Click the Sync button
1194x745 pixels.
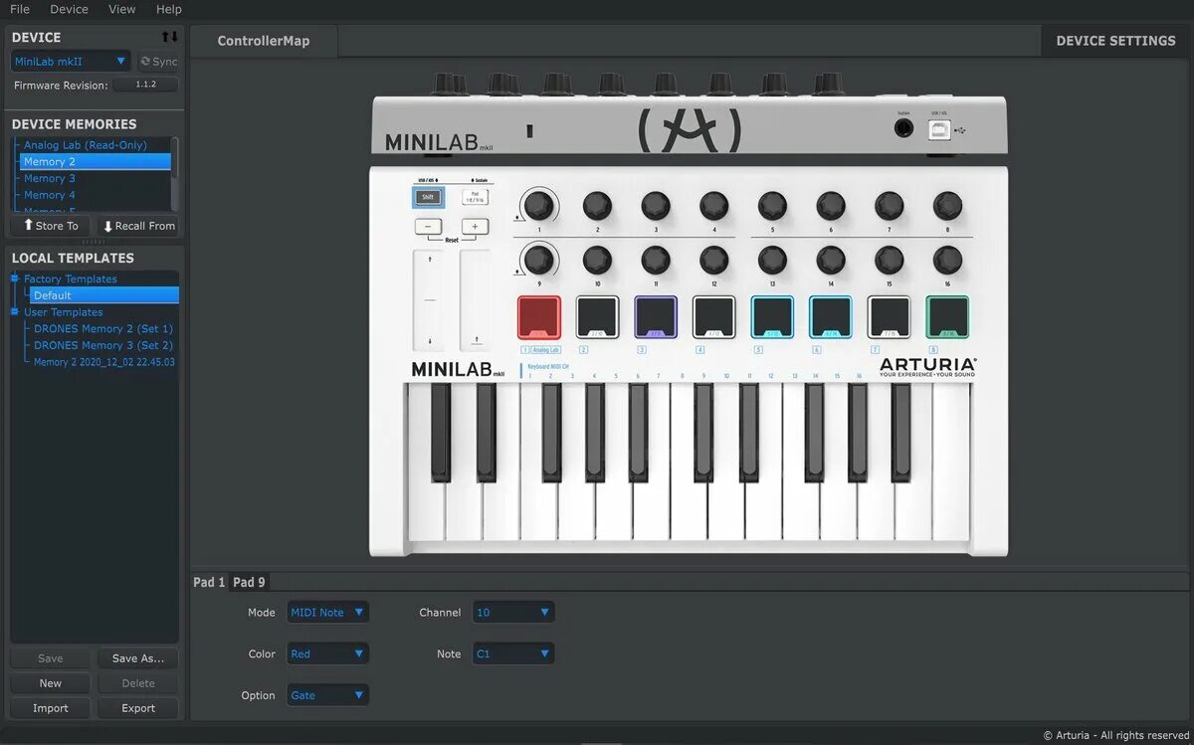(x=158, y=62)
